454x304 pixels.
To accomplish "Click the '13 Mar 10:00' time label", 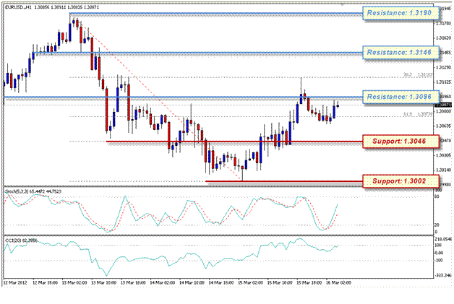I will [103, 282].
